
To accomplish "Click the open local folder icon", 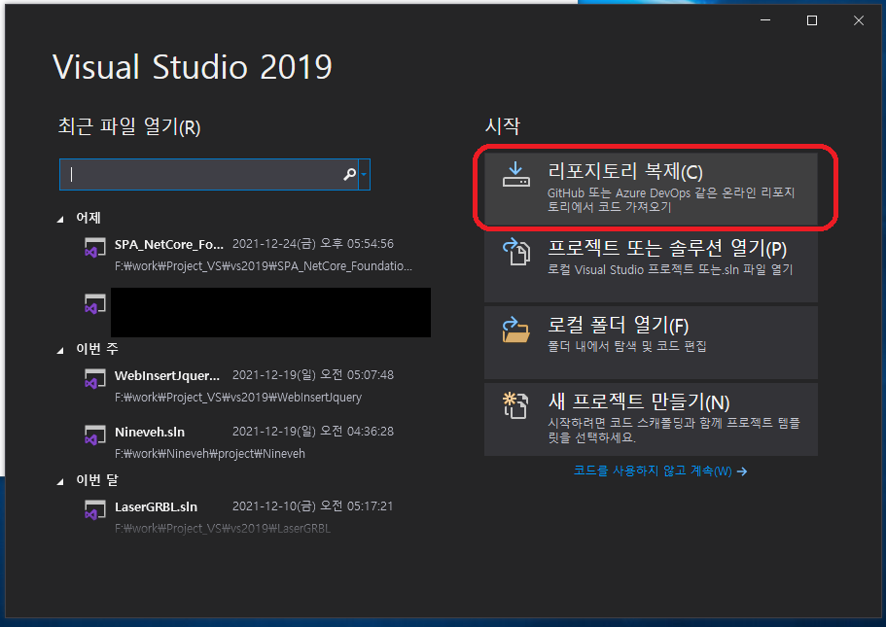I will 515,330.
